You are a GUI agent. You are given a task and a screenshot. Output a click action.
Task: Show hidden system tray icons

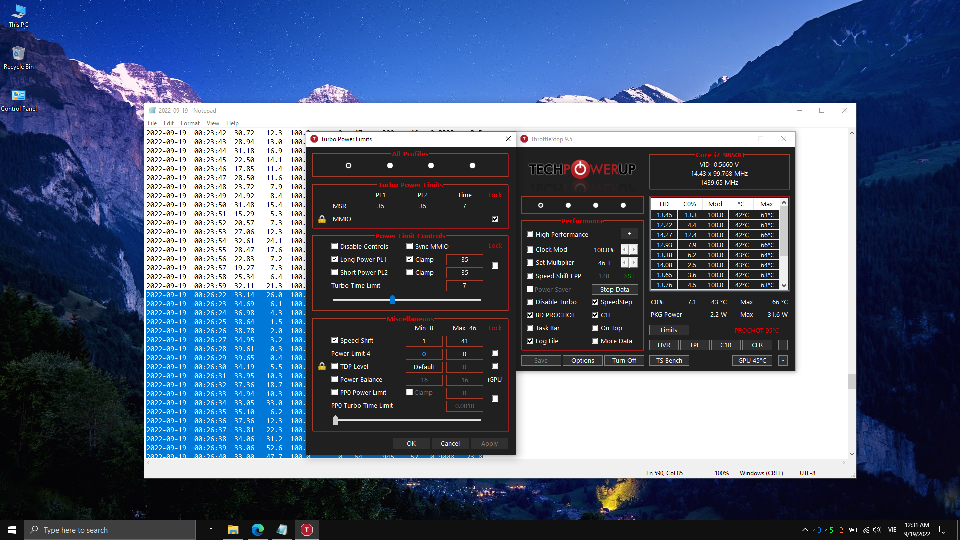[805, 530]
